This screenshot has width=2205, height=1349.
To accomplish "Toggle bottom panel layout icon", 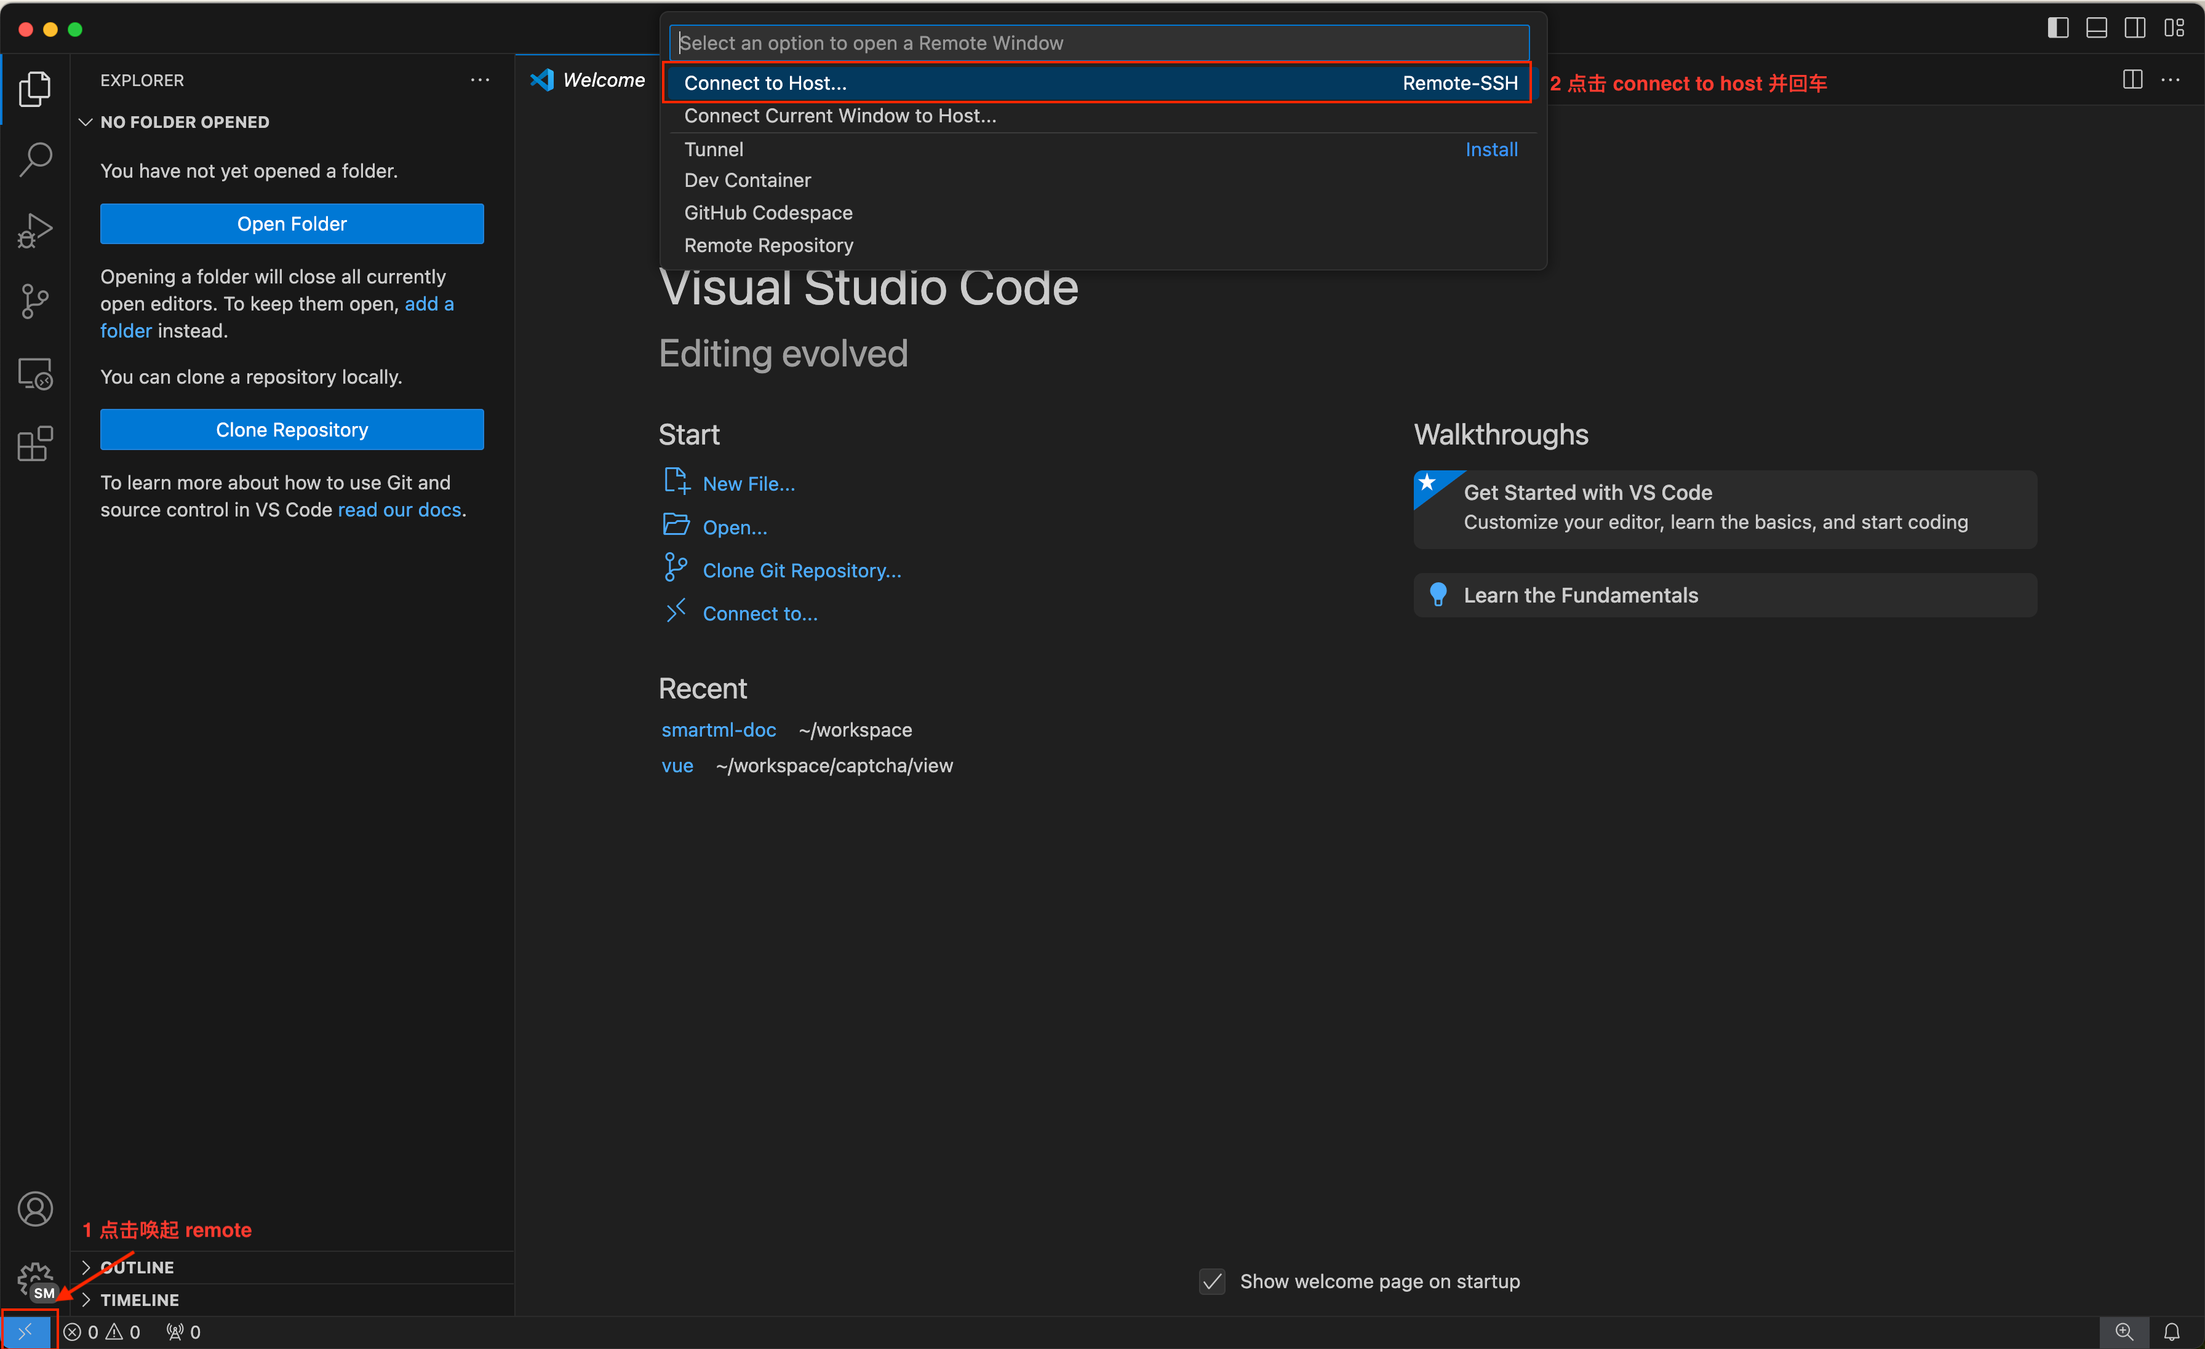I will click(2096, 29).
